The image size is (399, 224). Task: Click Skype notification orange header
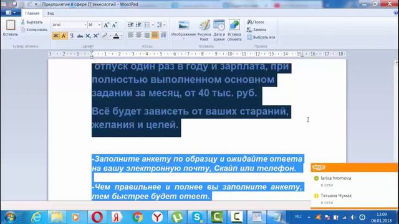(x=354, y=167)
